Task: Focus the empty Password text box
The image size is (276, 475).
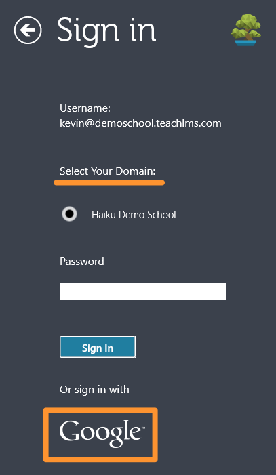Action: coord(142,292)
